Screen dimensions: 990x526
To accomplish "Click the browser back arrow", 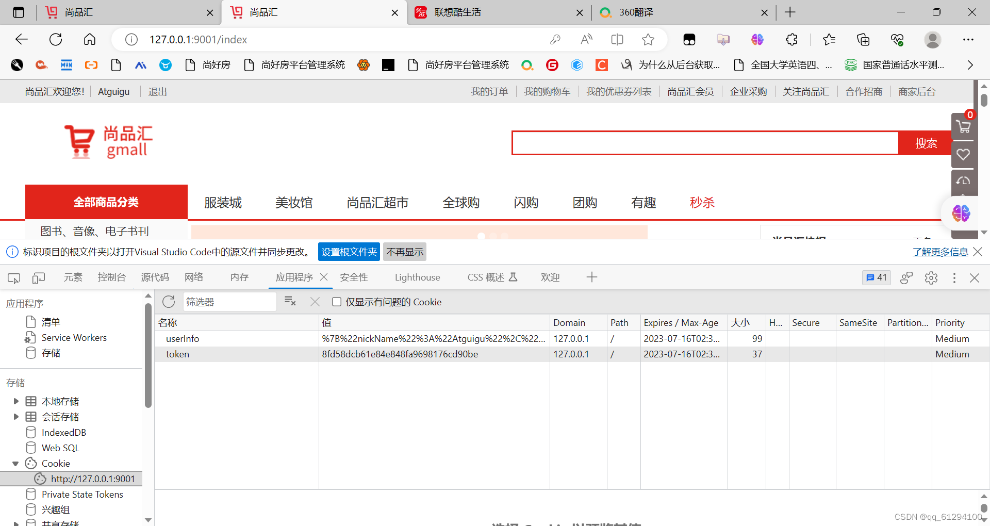I will (x=22, y=39).
